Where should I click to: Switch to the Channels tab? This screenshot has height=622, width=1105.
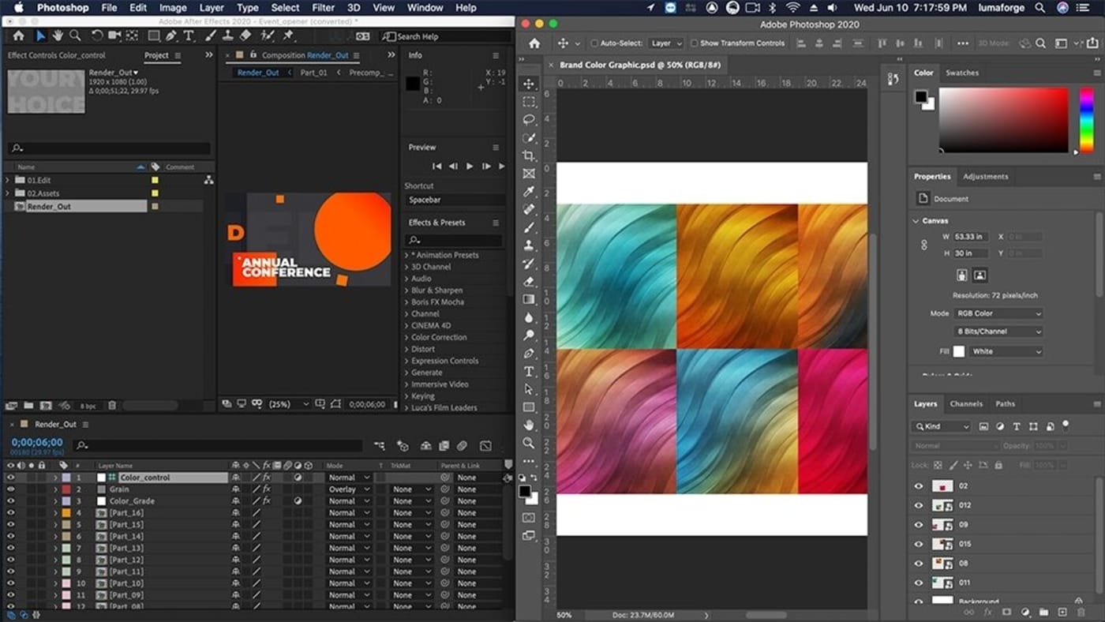(x=966, y=403)
